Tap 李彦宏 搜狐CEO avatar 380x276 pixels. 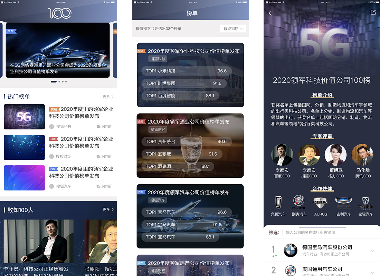[x=309, y=155]
